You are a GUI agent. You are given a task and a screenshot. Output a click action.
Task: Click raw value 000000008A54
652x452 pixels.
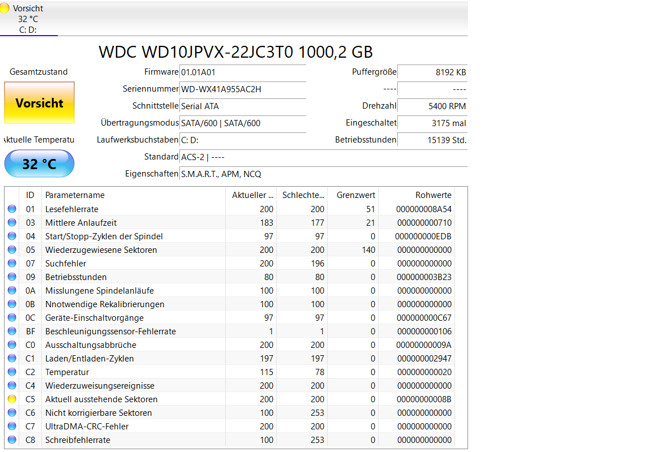[x=424, y=209]
